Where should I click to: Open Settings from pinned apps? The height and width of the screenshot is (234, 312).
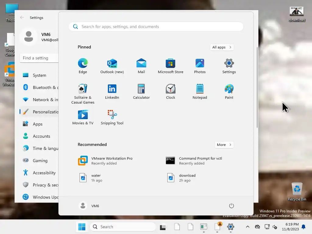[x=229, y=66]
